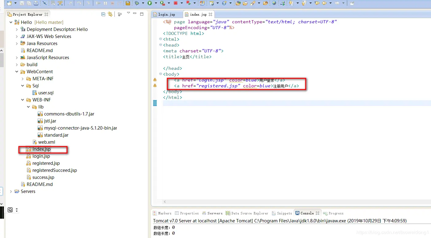This screenshot has width=431, height=238.
Task: Select registered.jsp in Project Explorer
Action: click(43, 163)
